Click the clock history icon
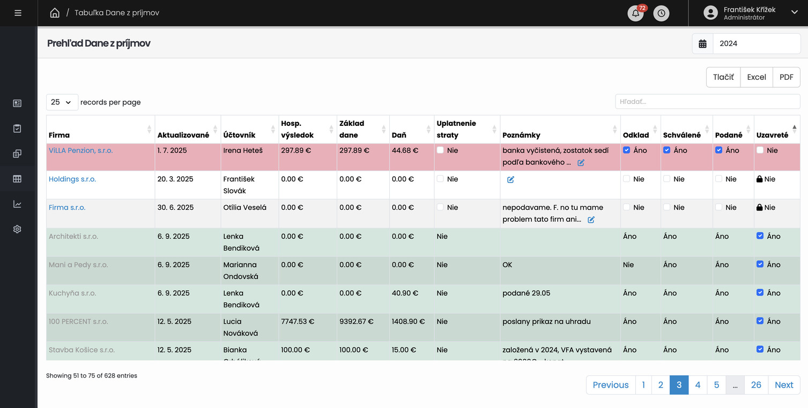Screen dimensions: 808x408 [x=661, y=13]
